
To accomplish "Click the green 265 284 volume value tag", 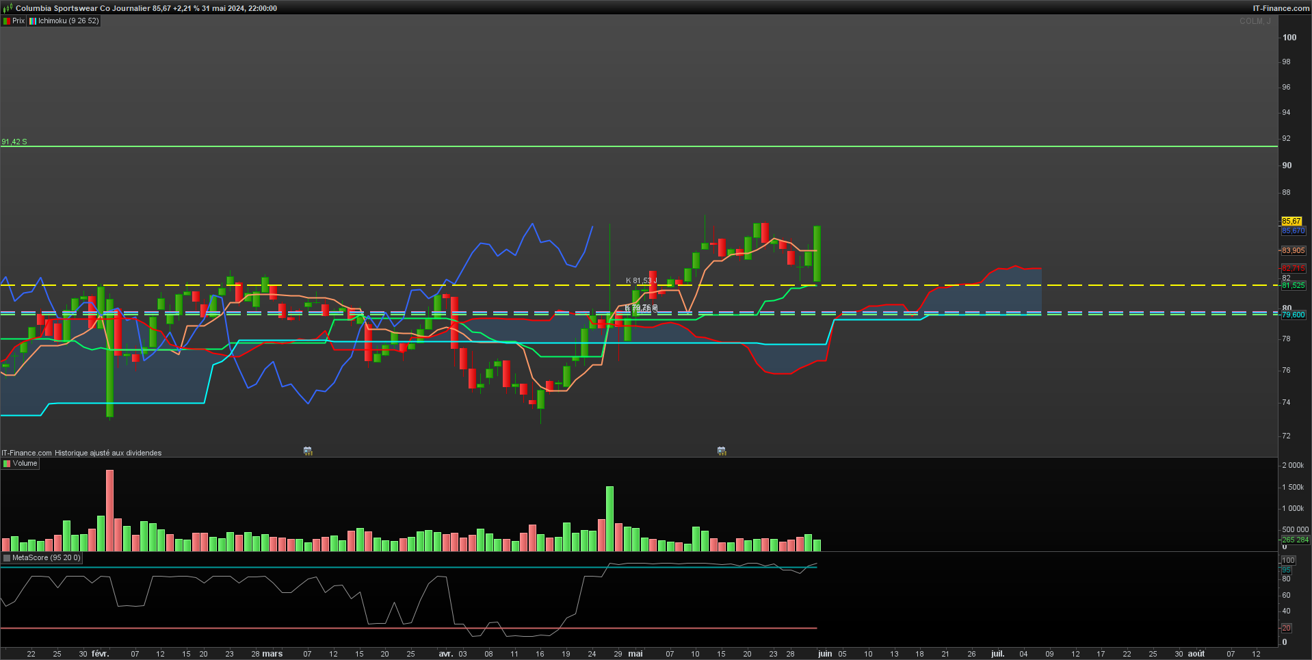I will click(1295, 540).
